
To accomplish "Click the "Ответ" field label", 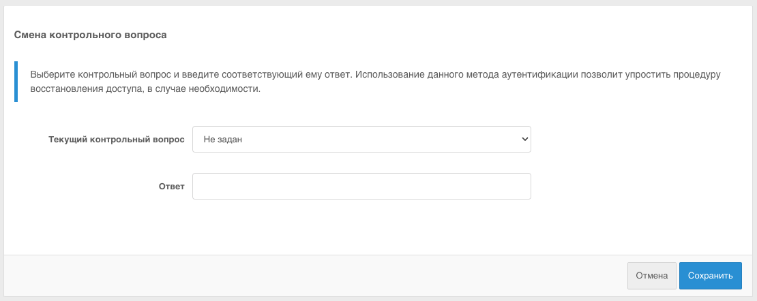I will 172,186.
